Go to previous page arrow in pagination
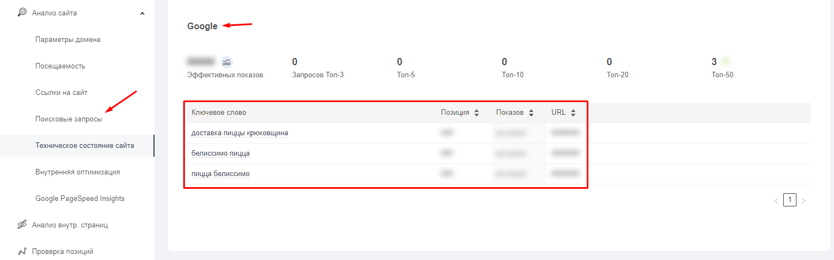 tap(776, 201)
